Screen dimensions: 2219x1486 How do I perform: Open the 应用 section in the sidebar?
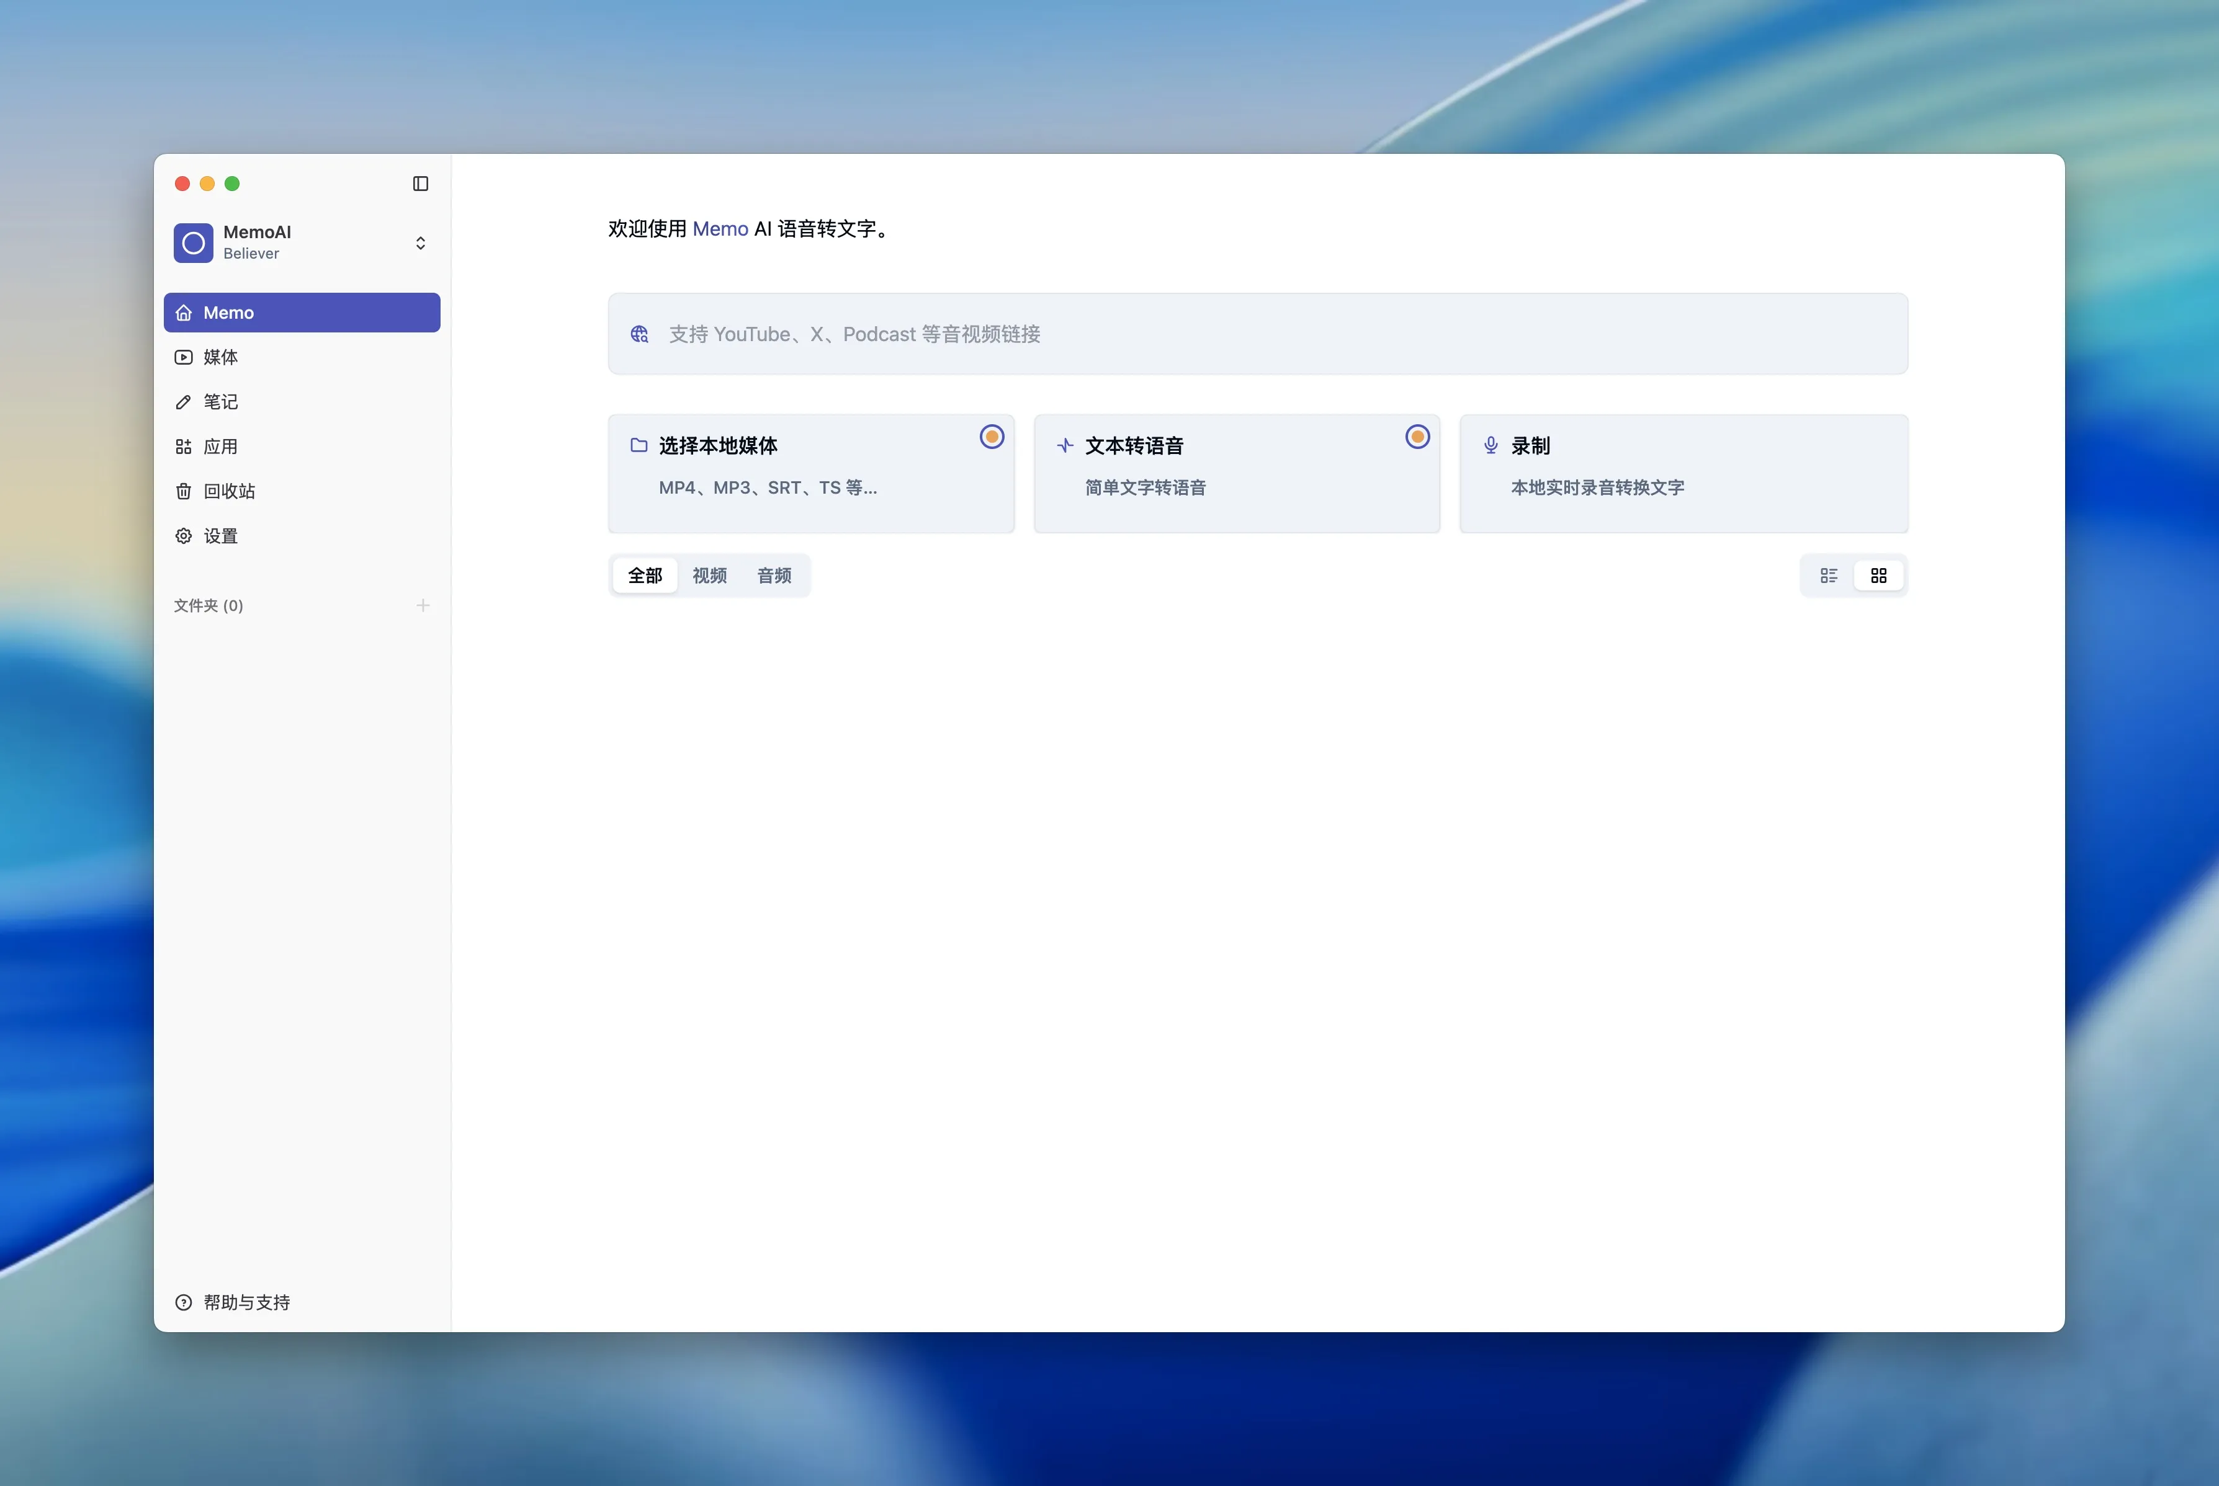tap(222, 447)
